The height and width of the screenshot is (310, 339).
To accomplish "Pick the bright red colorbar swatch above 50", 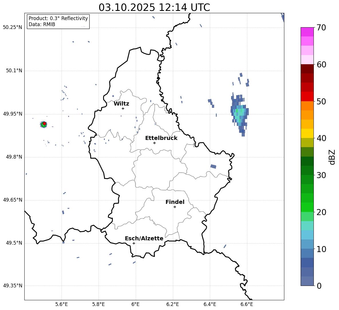I will pyautogui.click(x=307, y=97).
